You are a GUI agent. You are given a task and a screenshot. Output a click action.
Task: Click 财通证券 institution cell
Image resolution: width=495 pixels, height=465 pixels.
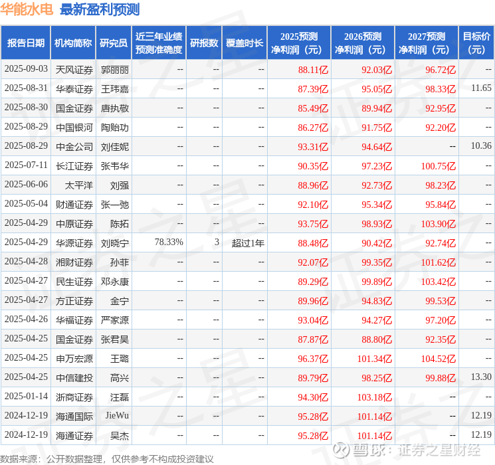pos(74,205)
